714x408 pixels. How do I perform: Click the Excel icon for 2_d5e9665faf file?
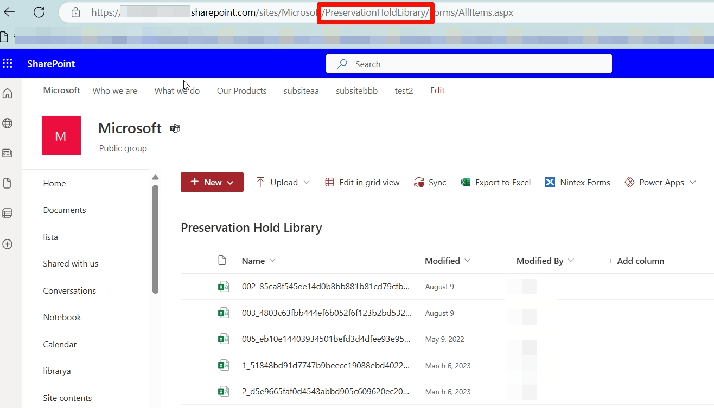223,391
